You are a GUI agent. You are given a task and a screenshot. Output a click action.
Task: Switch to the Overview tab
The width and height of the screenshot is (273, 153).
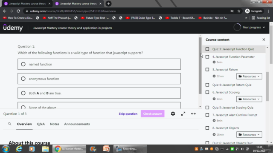pyautogui.click(x=24, y=124)
